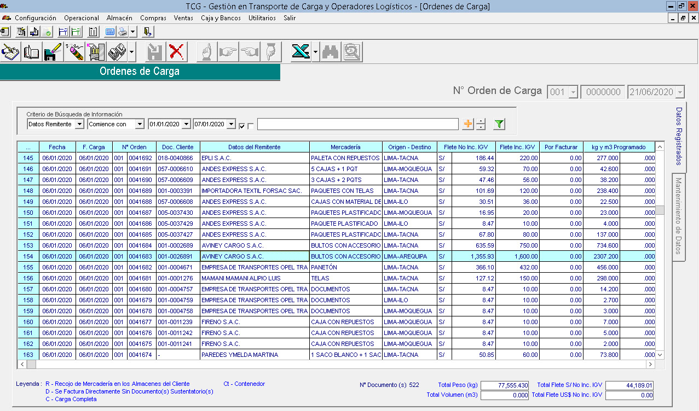Click the calculator icon in top toolbar

tap(110, 32)
